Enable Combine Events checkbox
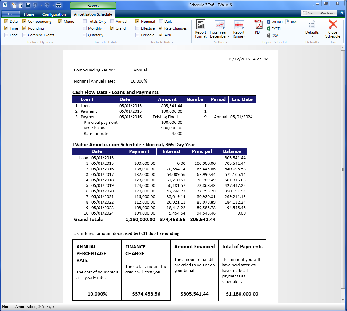This screenshot has height=311, width=347. click(x=24, y=35)
